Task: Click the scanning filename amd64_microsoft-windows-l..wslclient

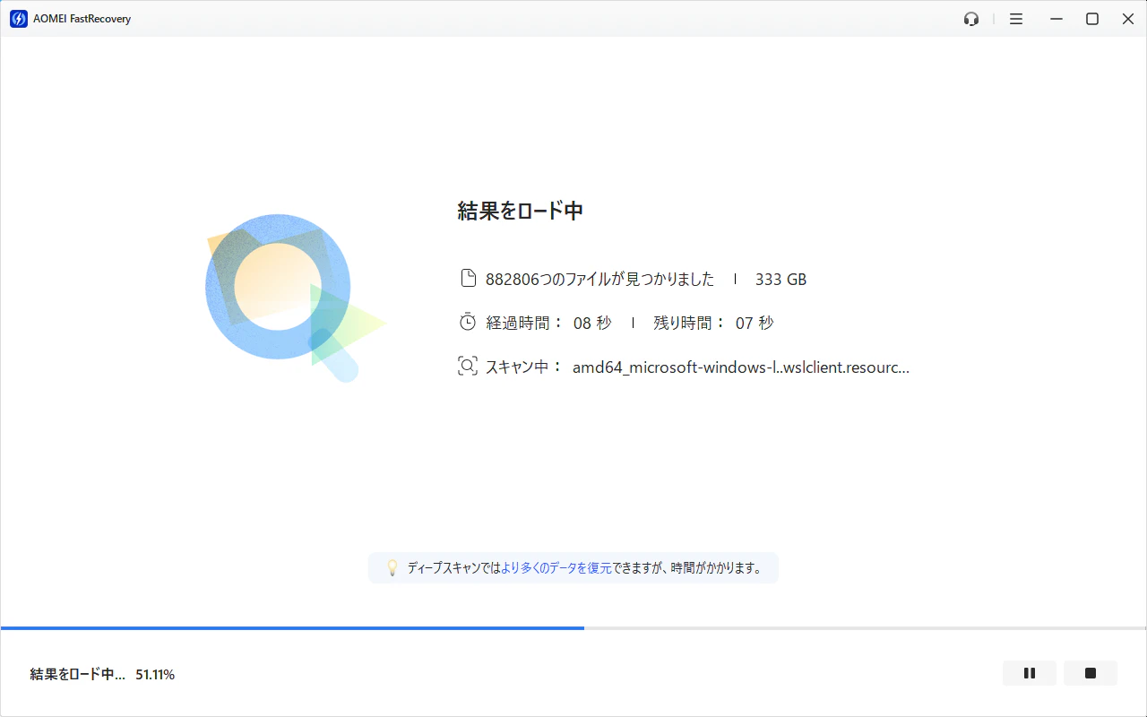Action: tap(741, 367)
